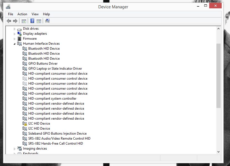Click the GPIO Buttons Driver device icon
230x166 pixels.
point(25,64)
